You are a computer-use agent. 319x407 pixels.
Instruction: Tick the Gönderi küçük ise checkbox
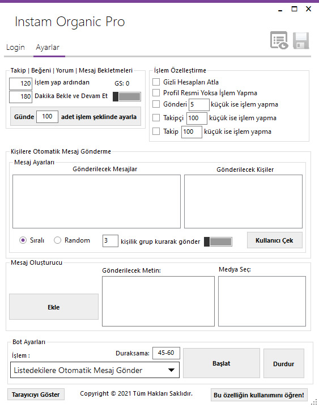pos(156,104)
